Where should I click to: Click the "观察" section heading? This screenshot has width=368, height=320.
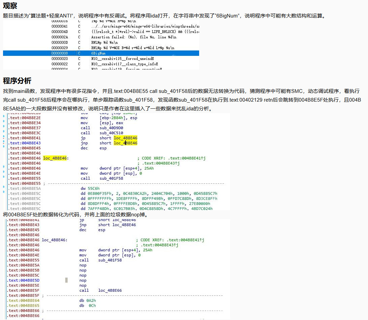coord(10,6)
